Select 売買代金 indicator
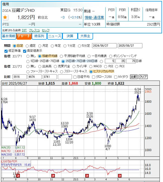Viewport: 163px width, 182px height. click(55, 67)
